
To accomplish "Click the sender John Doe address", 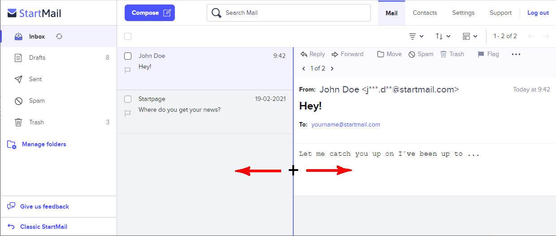I will tap(389, 89).
